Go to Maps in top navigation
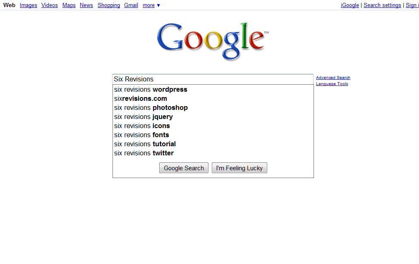 (x=69, y=5)
